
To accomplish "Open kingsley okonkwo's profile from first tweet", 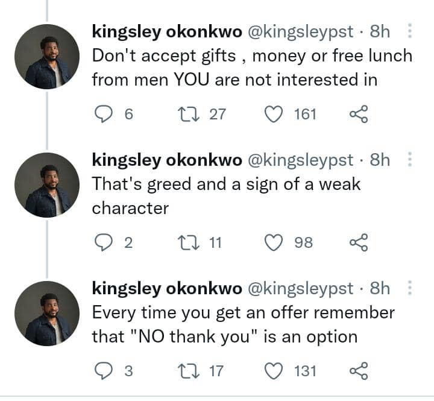I will pos(166,31).
